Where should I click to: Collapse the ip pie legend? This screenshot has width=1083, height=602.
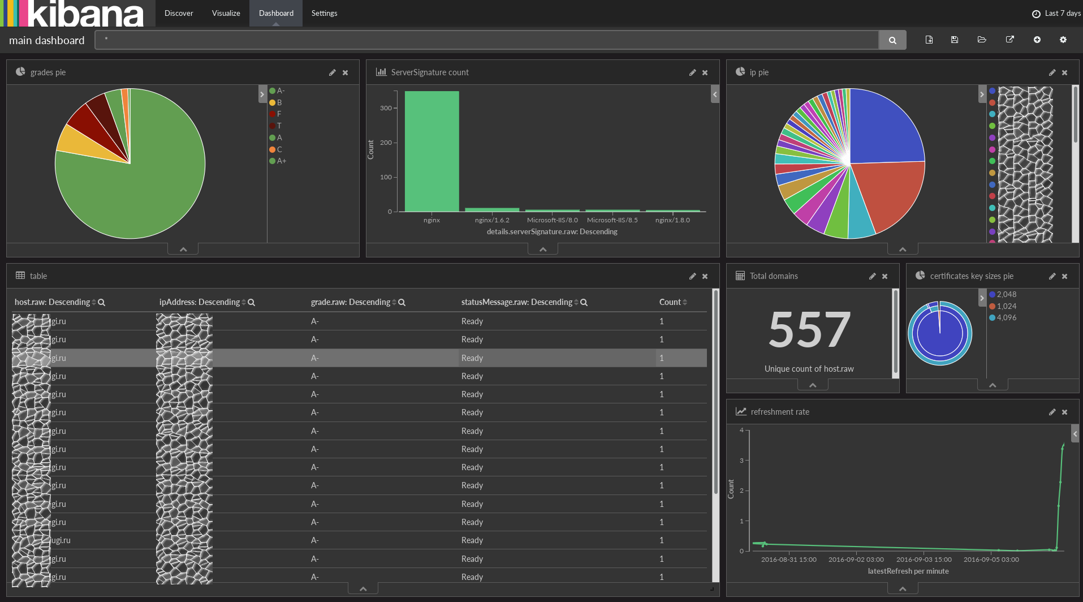click(982, 94)
